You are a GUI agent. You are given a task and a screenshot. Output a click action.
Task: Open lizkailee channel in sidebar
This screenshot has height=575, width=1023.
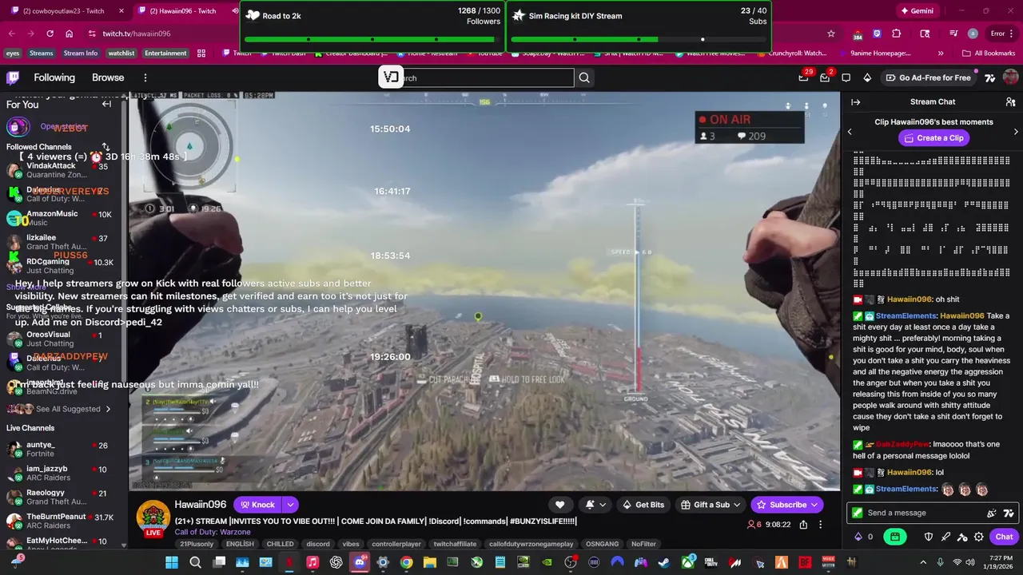point(64,242)
